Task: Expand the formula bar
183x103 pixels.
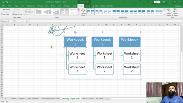Action: tap(181, 21)
